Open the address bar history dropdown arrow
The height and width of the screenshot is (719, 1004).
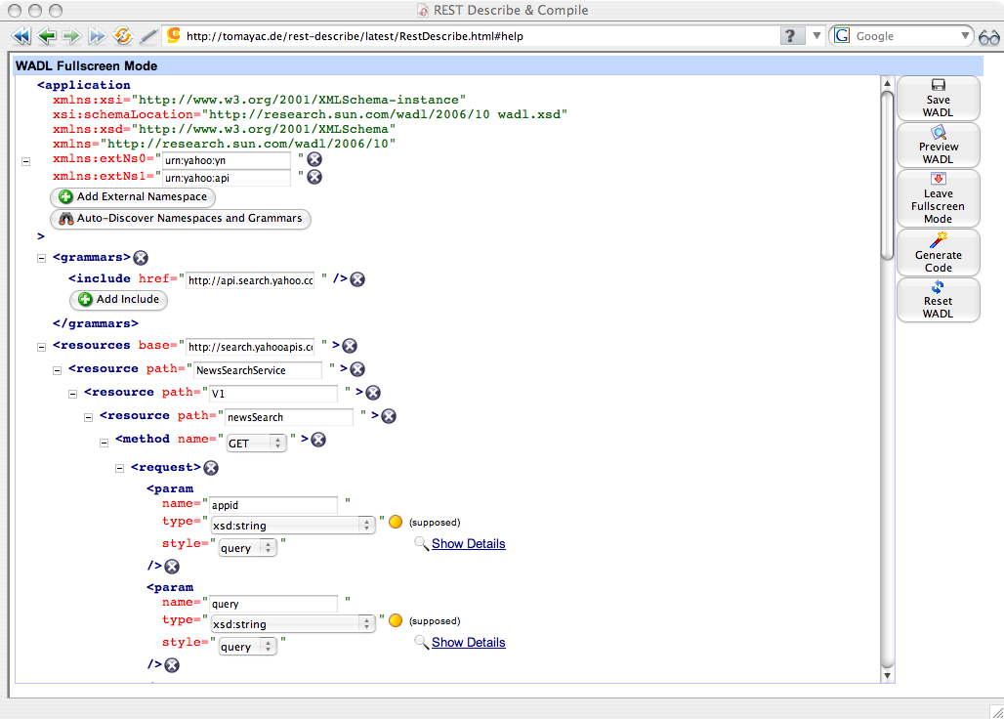(816, 36)
